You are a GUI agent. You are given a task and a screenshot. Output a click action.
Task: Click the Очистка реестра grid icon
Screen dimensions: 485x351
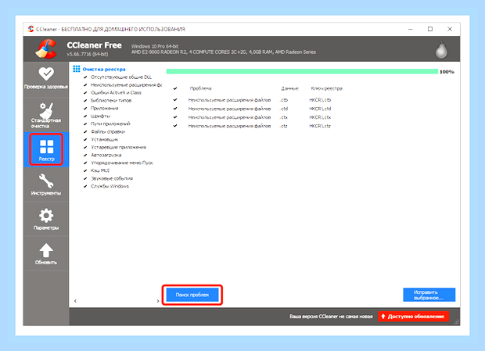tap(77, 69)
